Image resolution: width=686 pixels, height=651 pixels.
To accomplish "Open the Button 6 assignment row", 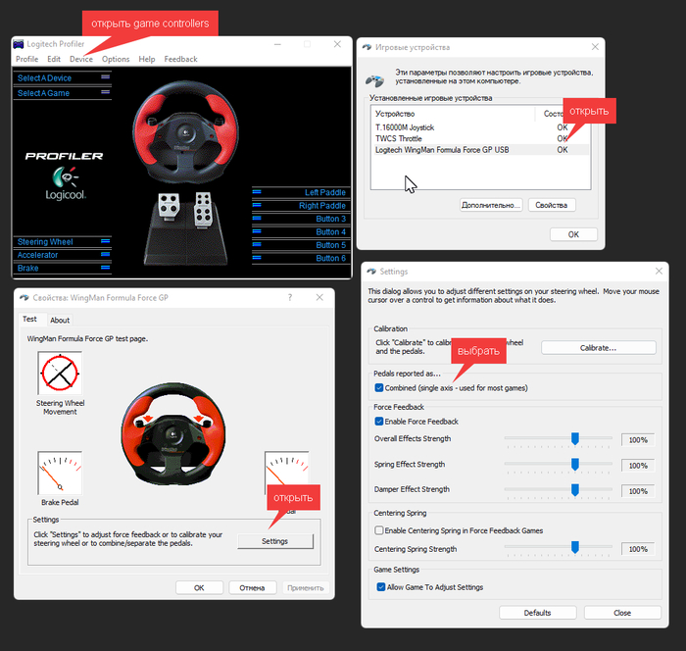I will coord(301,258).
